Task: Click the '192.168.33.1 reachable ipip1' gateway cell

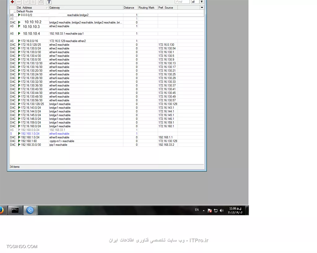Action: (x=67, y=33)
